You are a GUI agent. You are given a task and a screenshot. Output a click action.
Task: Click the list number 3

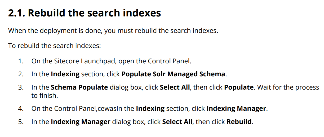coord(21,87)
